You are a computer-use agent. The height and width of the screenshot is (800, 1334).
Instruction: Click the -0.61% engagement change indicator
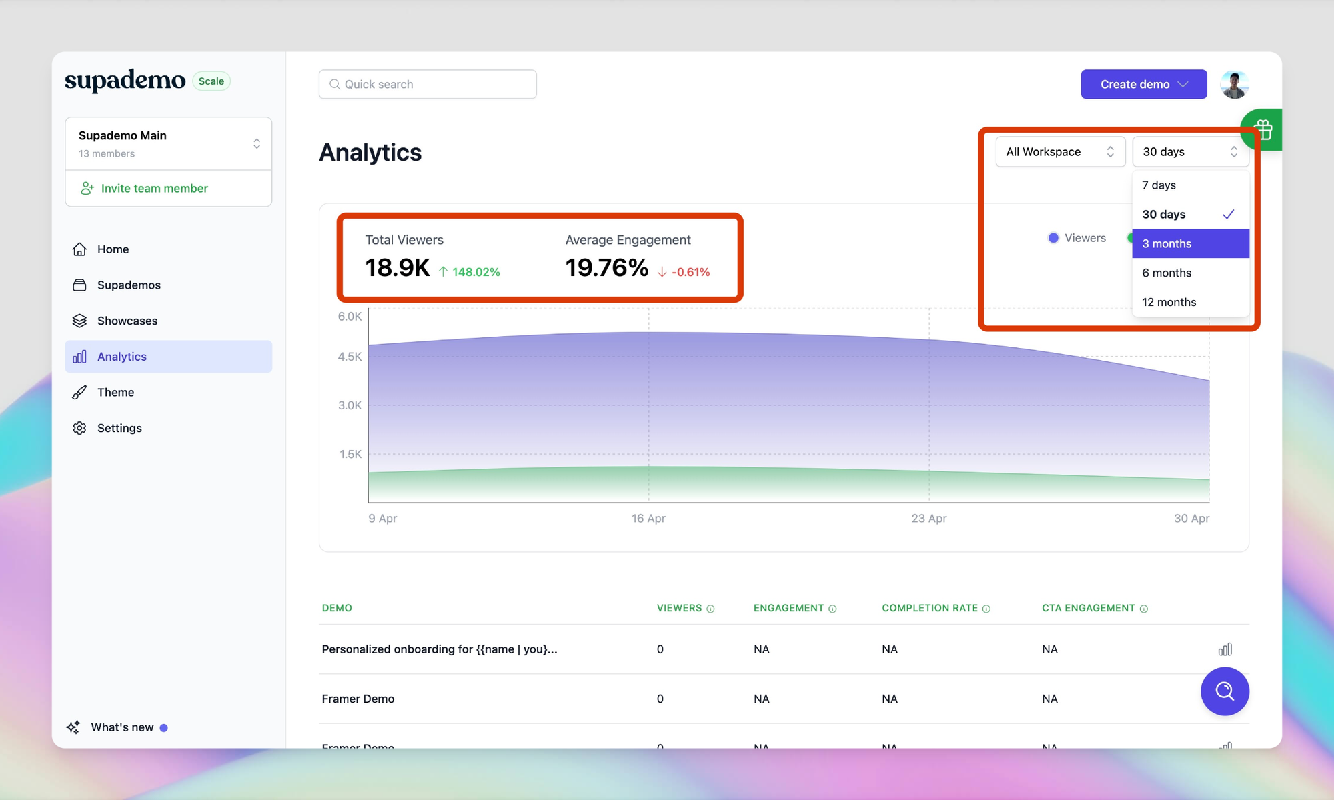(684, 272)
